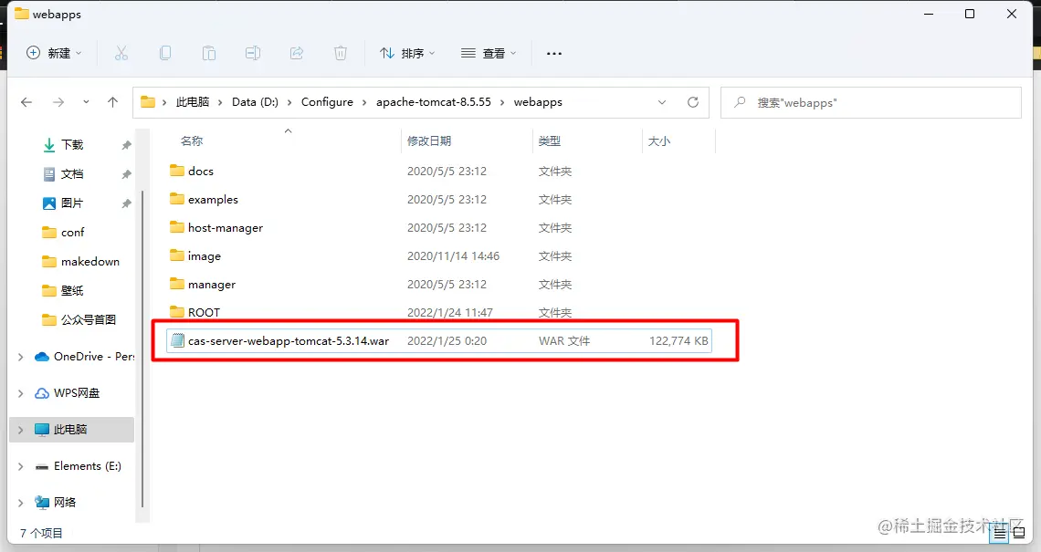Click 此电脑 in the address bar
The image size is (1041, 552).
pyautogui.click(x=193, y=102)
